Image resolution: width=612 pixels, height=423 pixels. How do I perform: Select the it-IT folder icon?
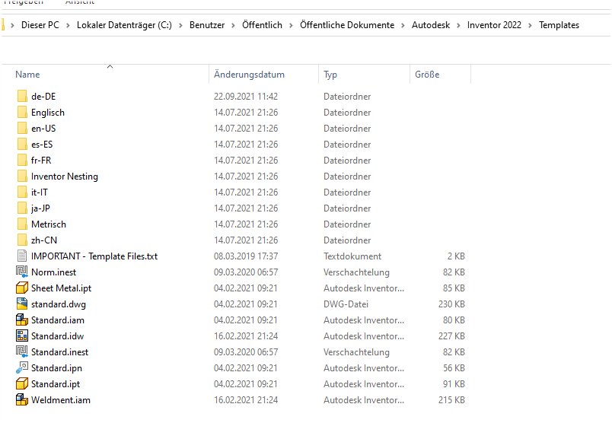coord(22,192)
